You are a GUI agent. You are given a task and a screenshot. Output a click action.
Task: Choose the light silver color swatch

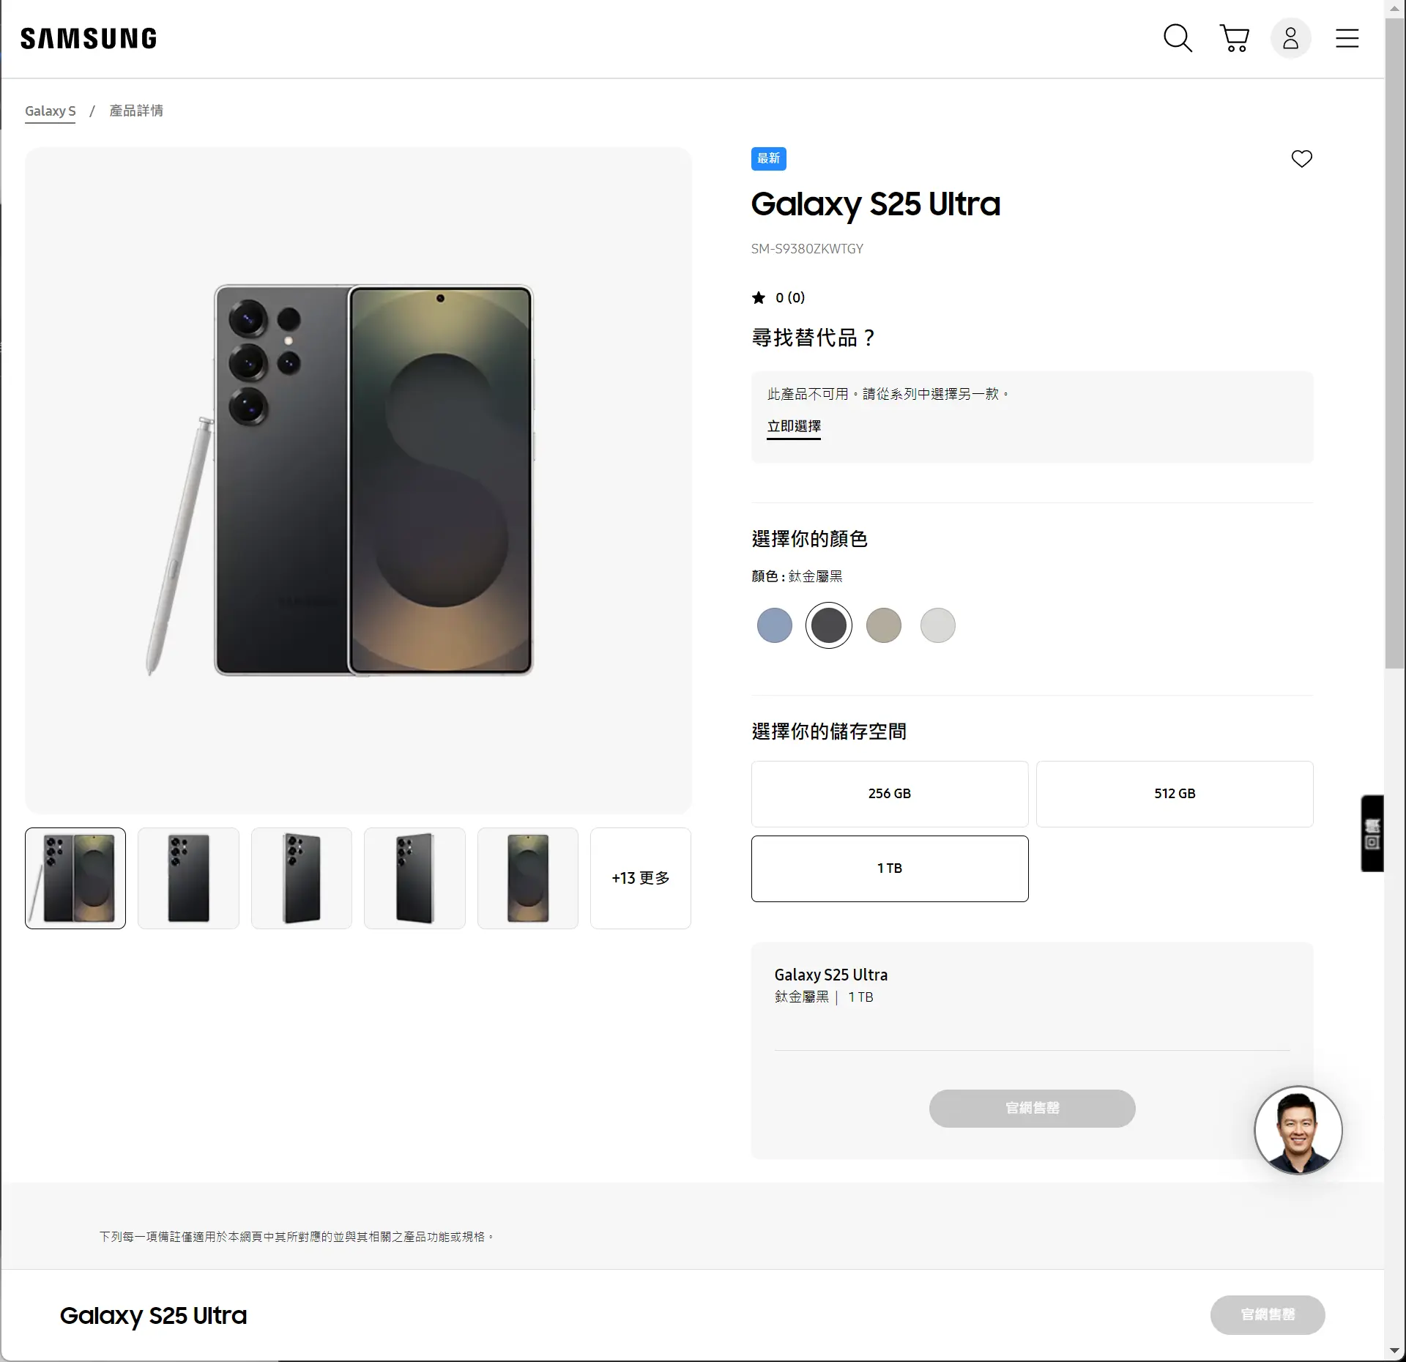pyautogui.click(x=937, y=625)
